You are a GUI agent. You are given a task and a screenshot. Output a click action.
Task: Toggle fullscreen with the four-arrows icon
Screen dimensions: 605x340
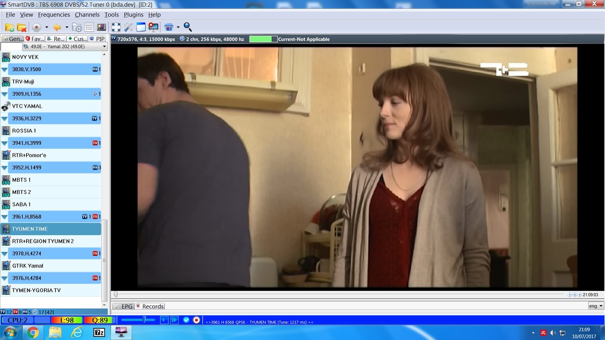116,27
